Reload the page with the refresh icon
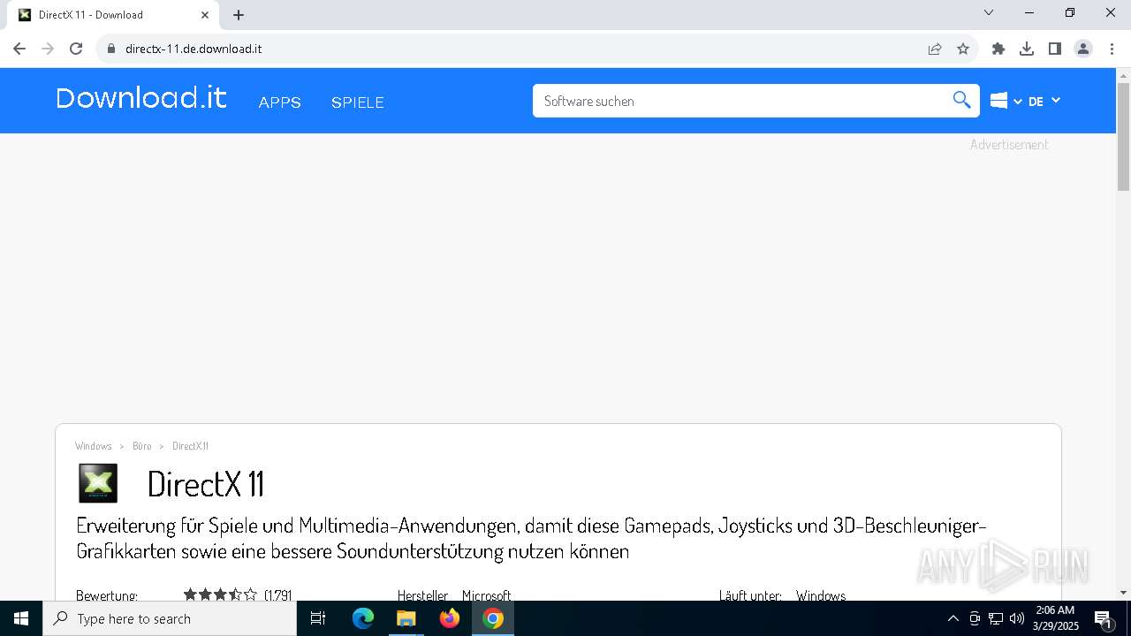This screenshot has width=1131, height=636. click(76, 49)
